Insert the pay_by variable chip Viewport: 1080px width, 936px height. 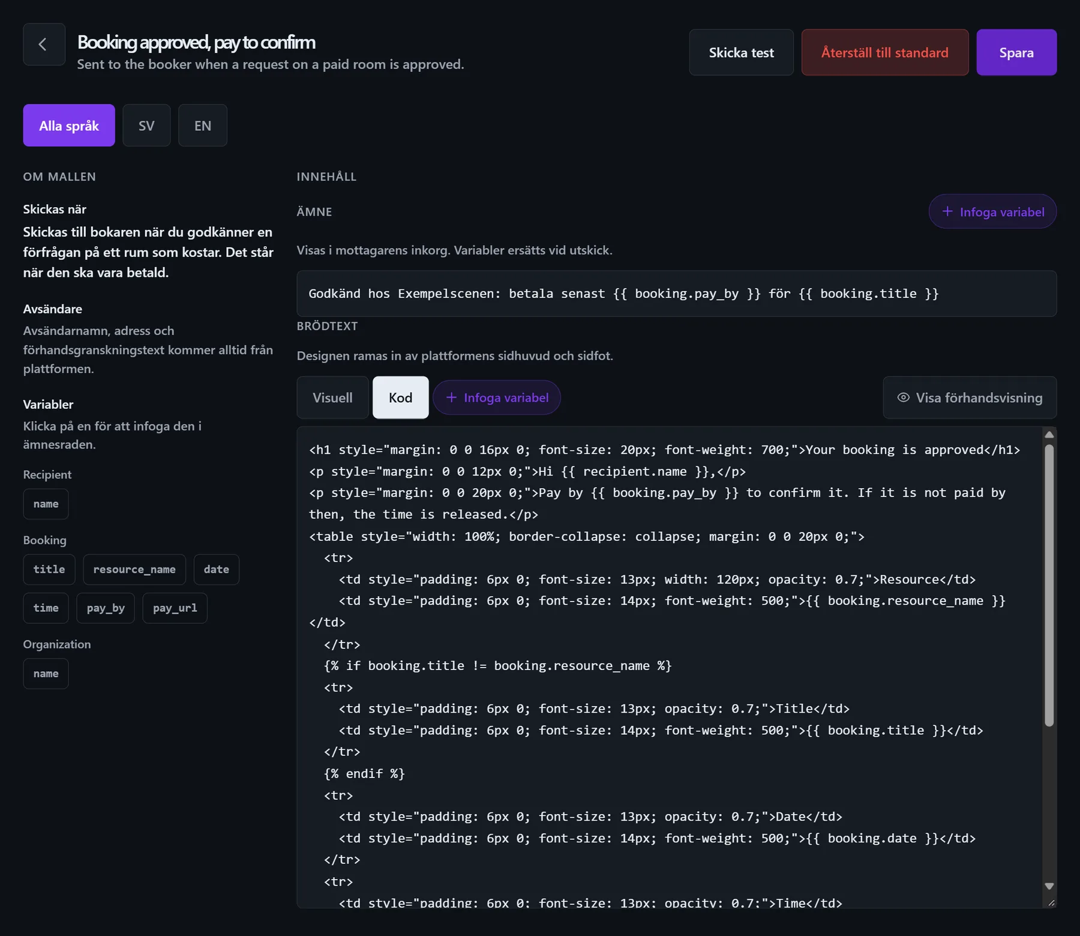click(x=106, y=608)
